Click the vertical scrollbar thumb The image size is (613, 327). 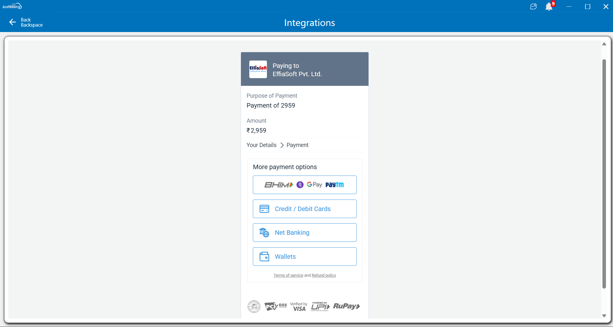click(604, 173)
